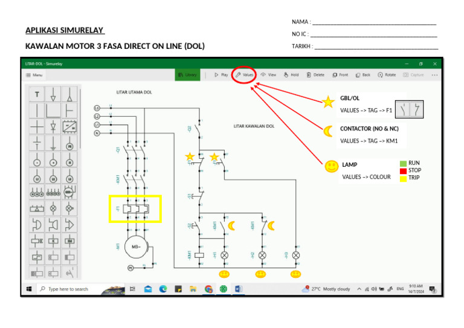Launch Microsoft Edge from taskbar
Screen dimensions: 464x328
(163, 289)
